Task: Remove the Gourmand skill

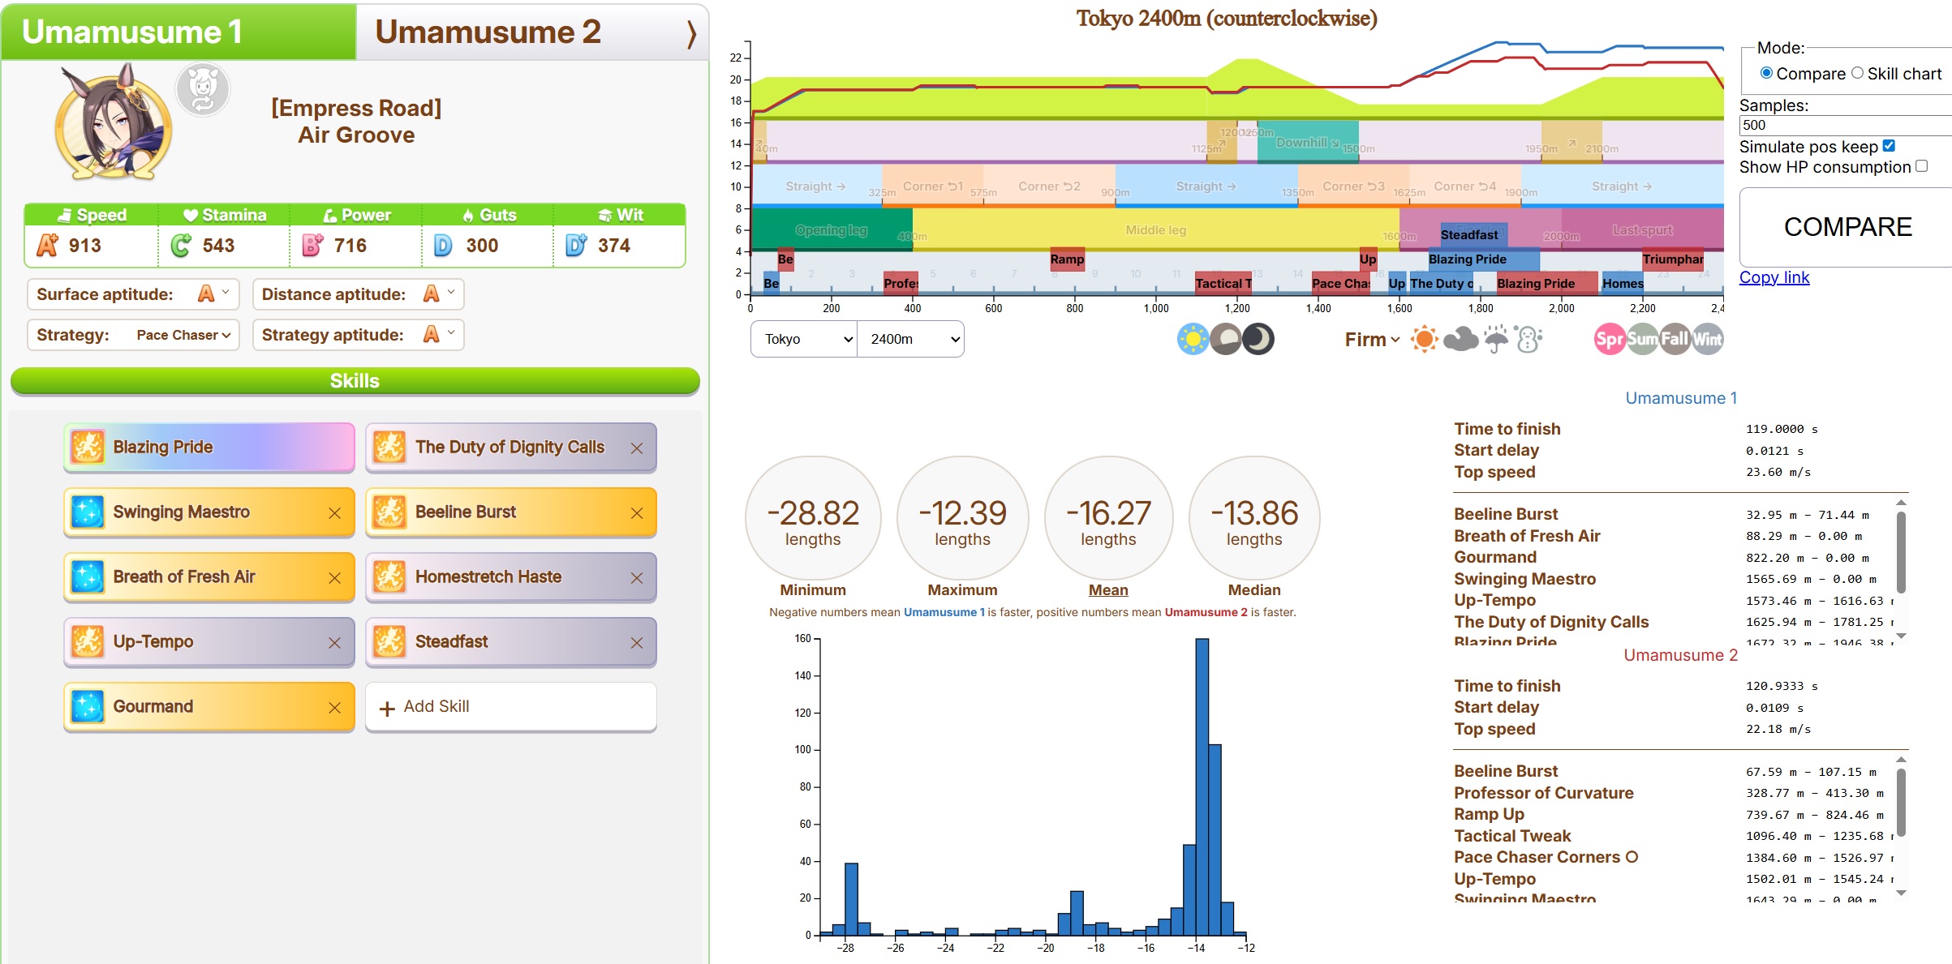Action: pyautogui.click(x=334, y=708)
